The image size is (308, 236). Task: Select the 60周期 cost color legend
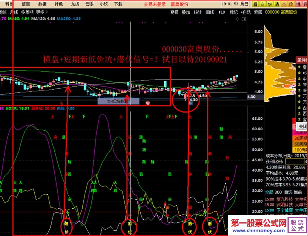click(x=300, y=144)
